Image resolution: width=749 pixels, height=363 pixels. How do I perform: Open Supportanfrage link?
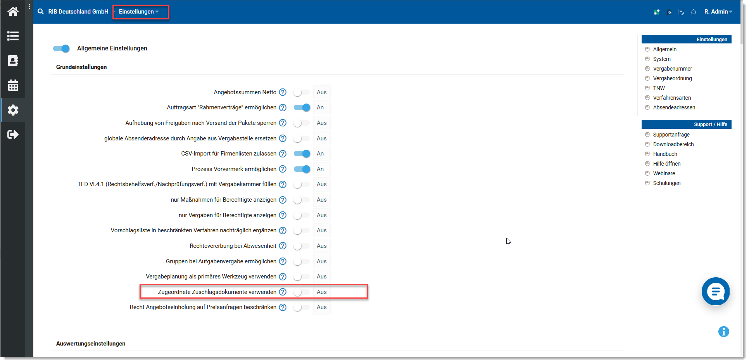point(671,135)
